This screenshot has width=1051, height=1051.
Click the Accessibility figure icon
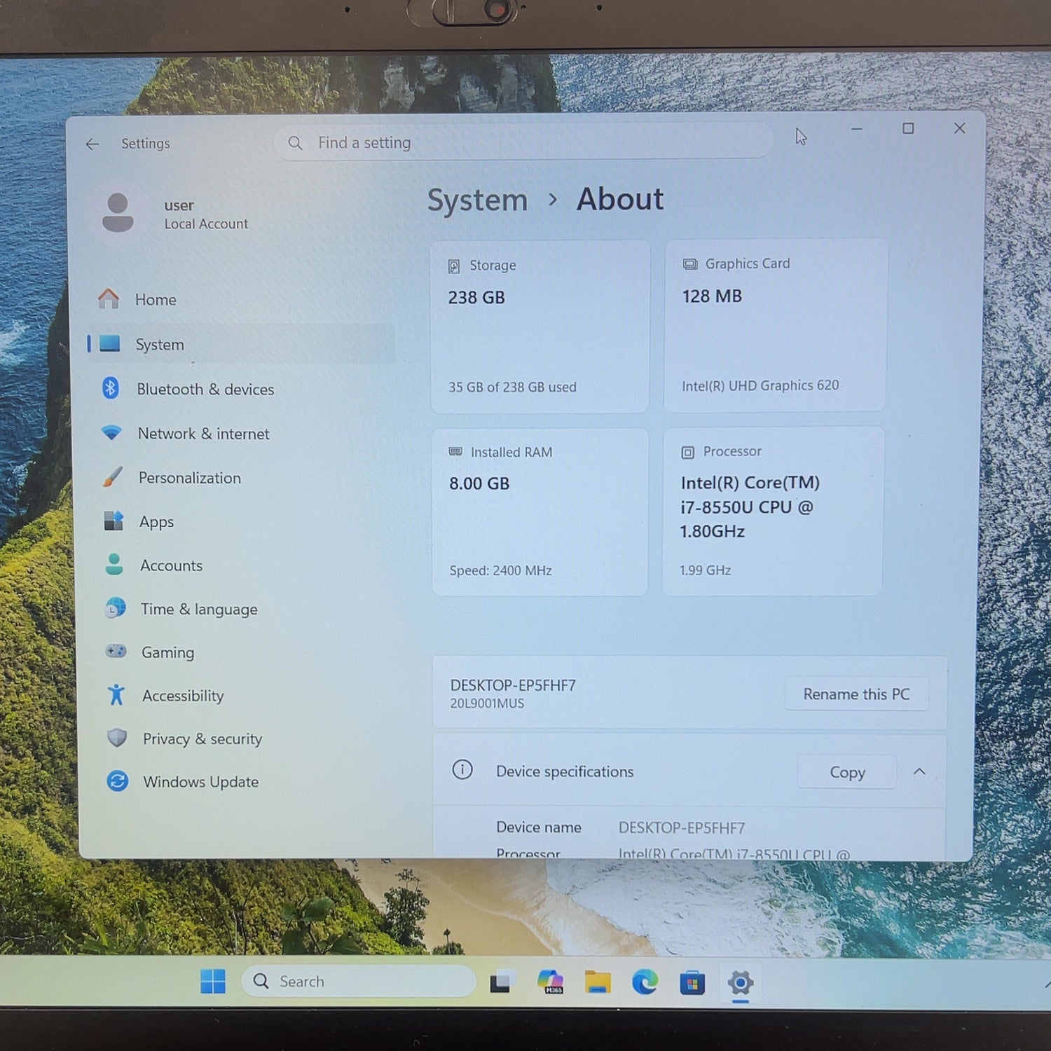(116, 694)
